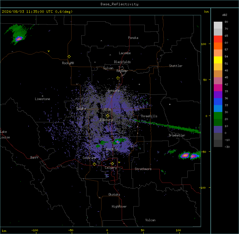239x234 pixels.
Task: Click the Banff label
Action: (34, 158)
